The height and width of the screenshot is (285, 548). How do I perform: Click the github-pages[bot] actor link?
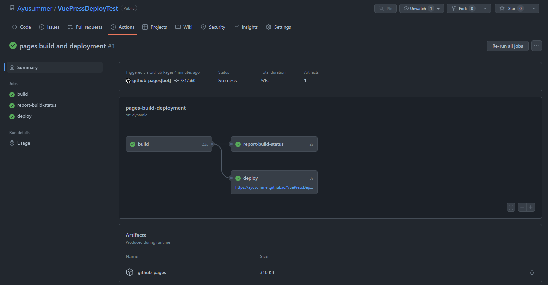pos(151,80)
